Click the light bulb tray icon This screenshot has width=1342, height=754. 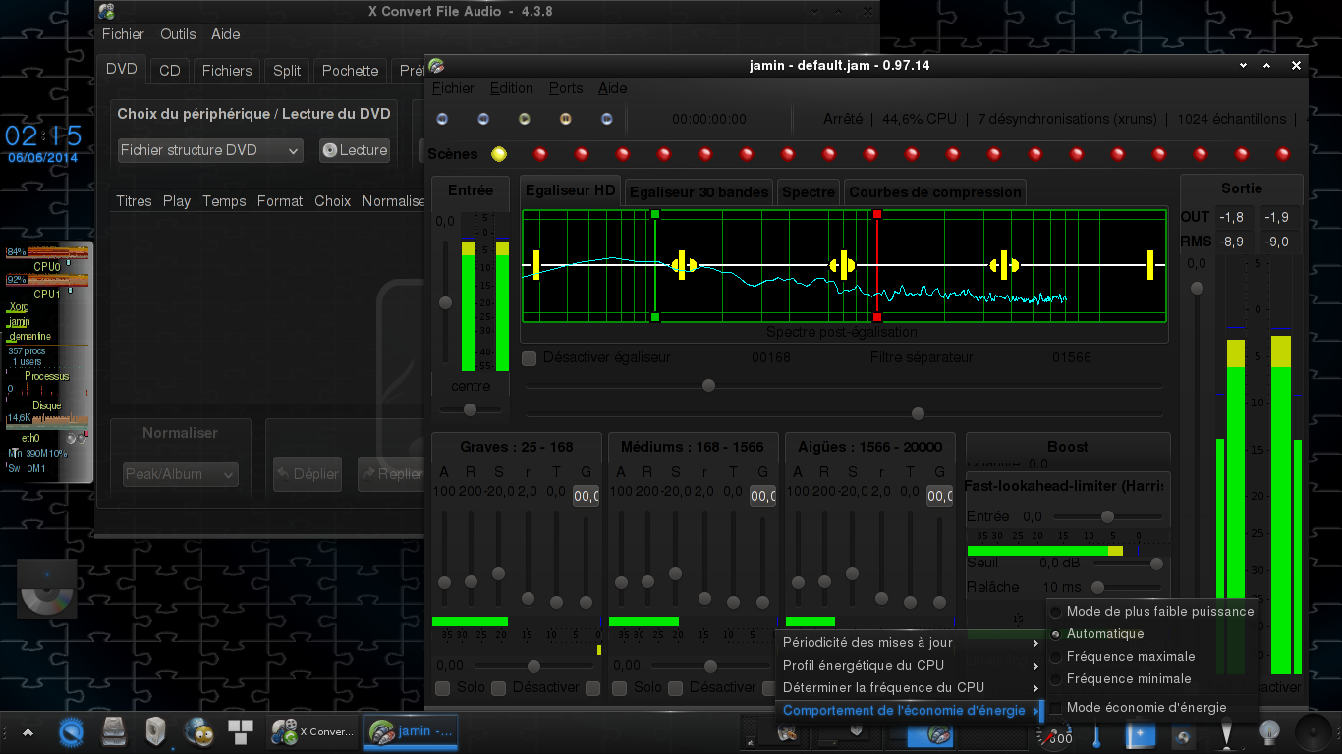click(x=1270, y=732)
